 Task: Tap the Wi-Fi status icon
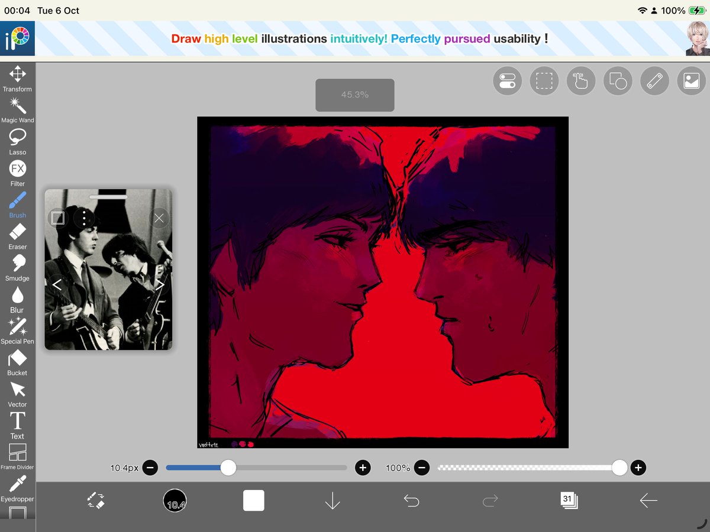tap(643, 11)
